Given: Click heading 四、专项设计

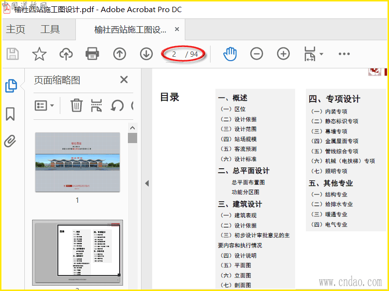Looking at the screenshot, I should [x=334, y=99].
